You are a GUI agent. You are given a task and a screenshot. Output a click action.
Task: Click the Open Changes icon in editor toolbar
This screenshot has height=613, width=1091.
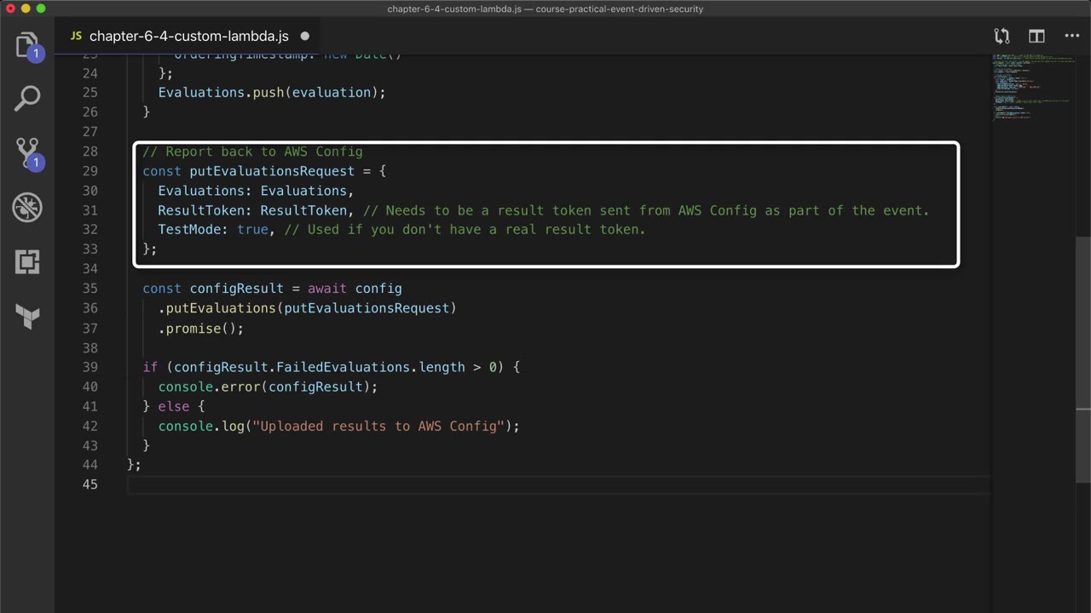pyautogui.click(x=1002, y=36)
